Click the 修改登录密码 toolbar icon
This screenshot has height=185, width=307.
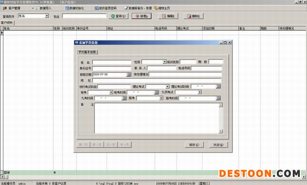tap(97, 8)
